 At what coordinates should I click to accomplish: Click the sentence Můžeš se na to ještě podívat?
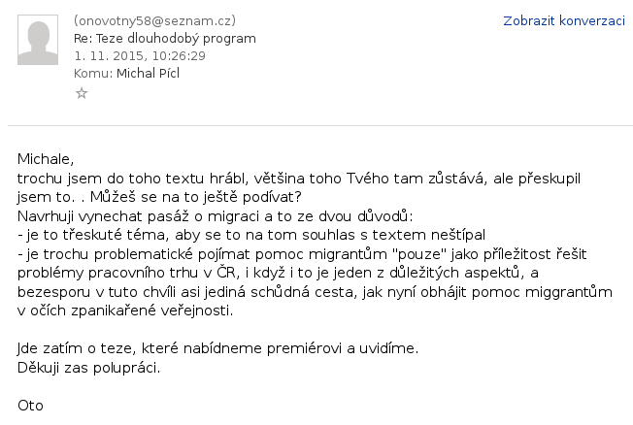point(196,197)
